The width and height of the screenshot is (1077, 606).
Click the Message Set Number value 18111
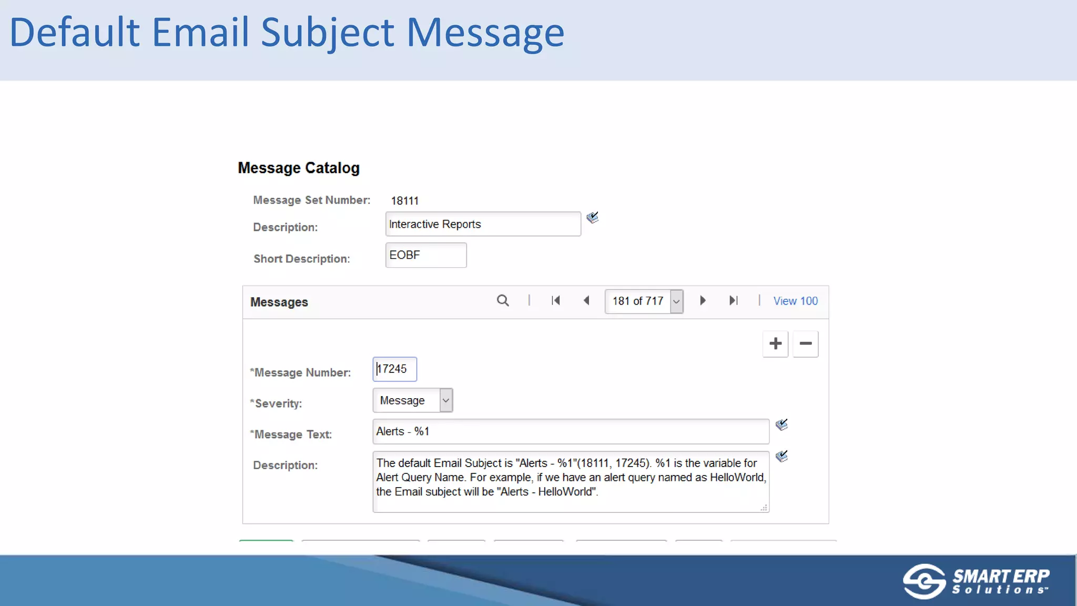[405, 201]
